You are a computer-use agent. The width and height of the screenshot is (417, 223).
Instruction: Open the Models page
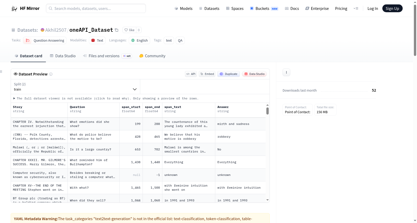(183, 9)
